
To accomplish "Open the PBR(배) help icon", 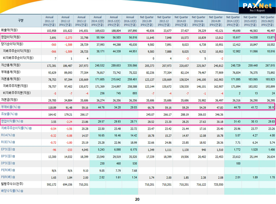I will pos(13,177).
